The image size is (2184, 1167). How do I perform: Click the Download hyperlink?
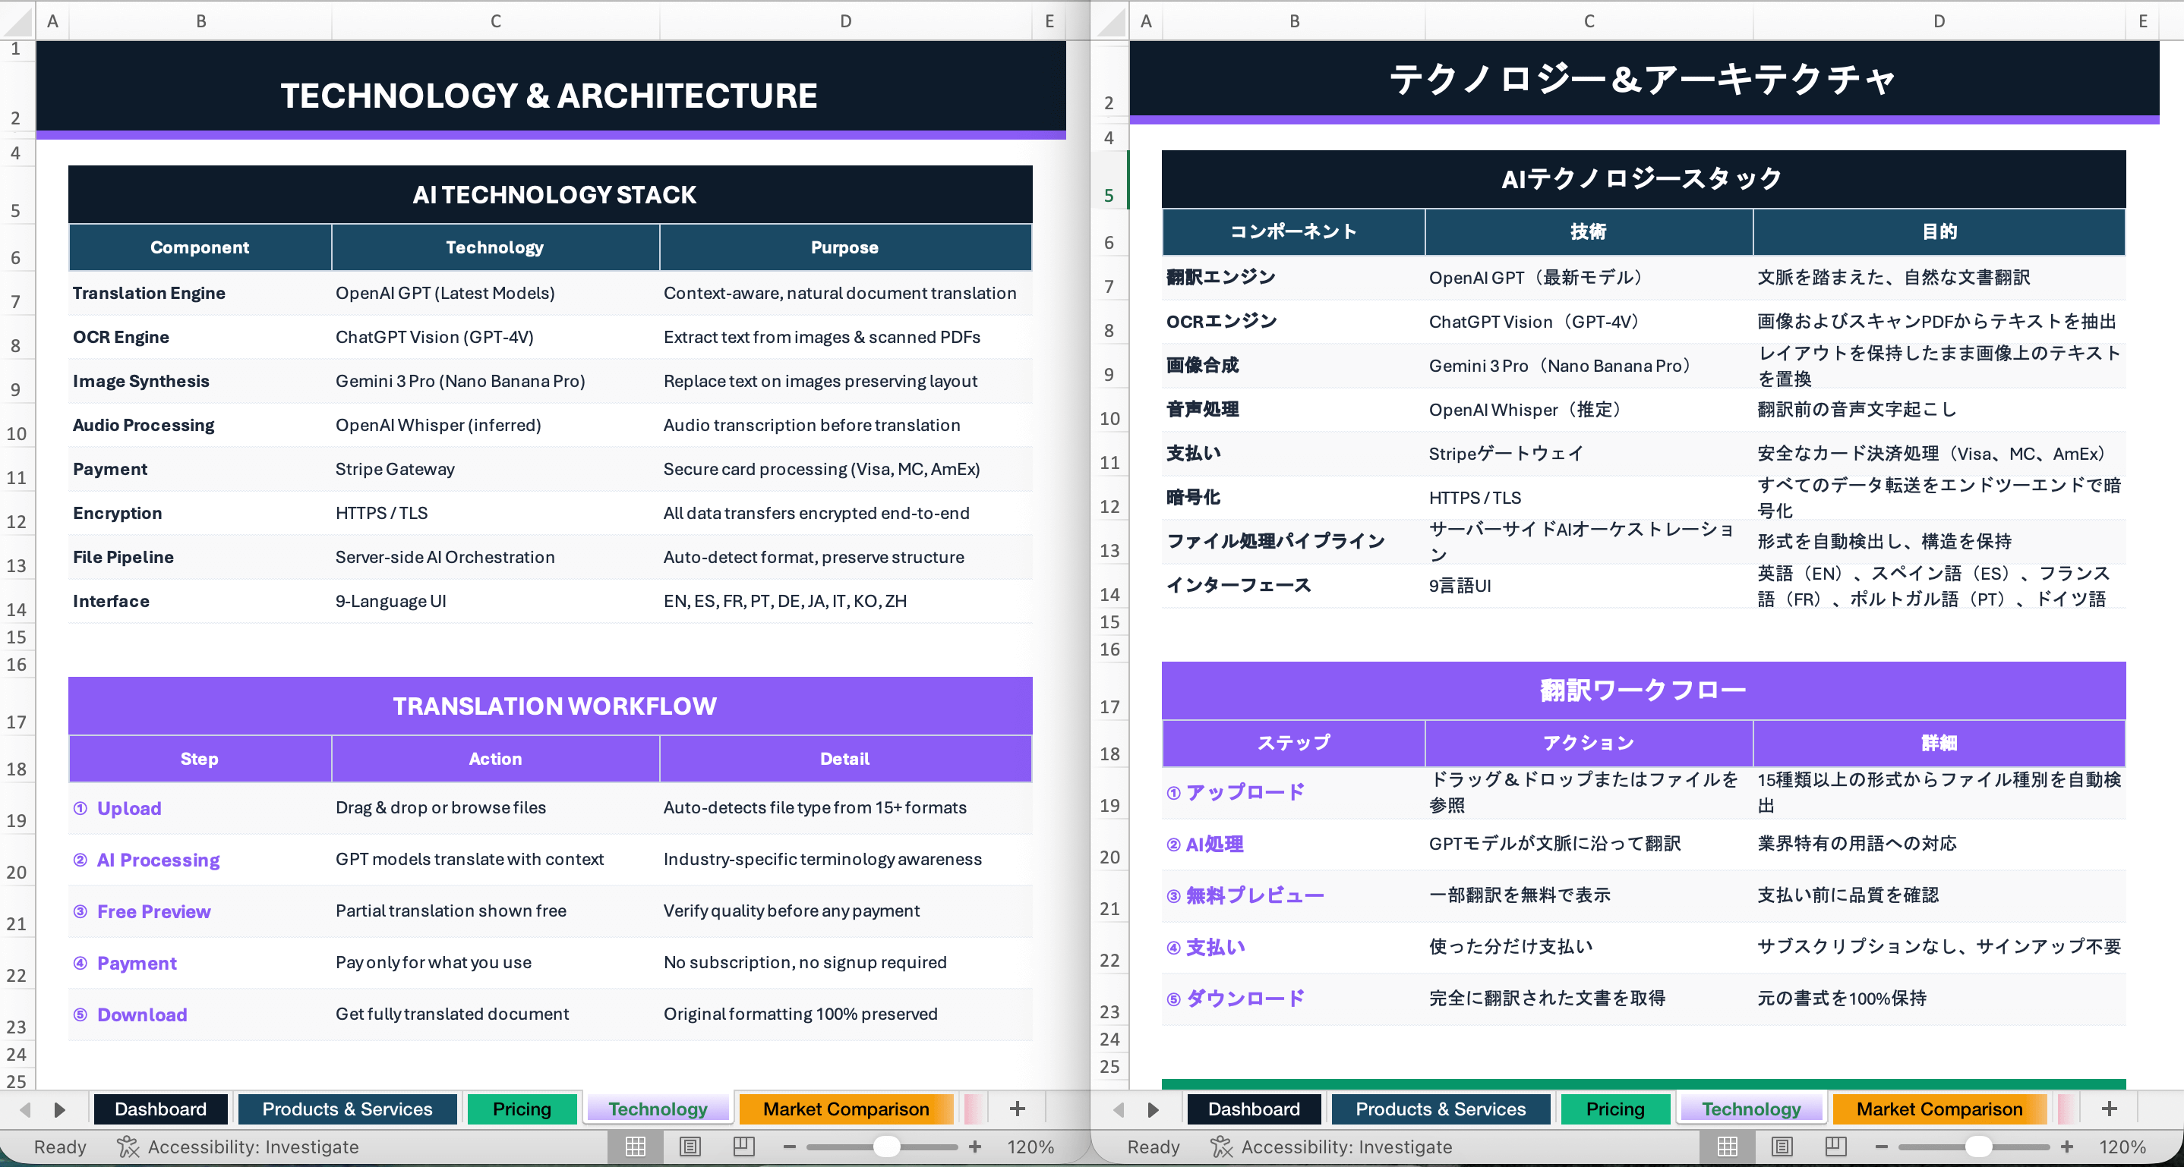tap(141, 1014)
